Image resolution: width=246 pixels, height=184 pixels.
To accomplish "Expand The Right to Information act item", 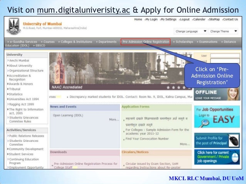I will click(x=25, y=111).
